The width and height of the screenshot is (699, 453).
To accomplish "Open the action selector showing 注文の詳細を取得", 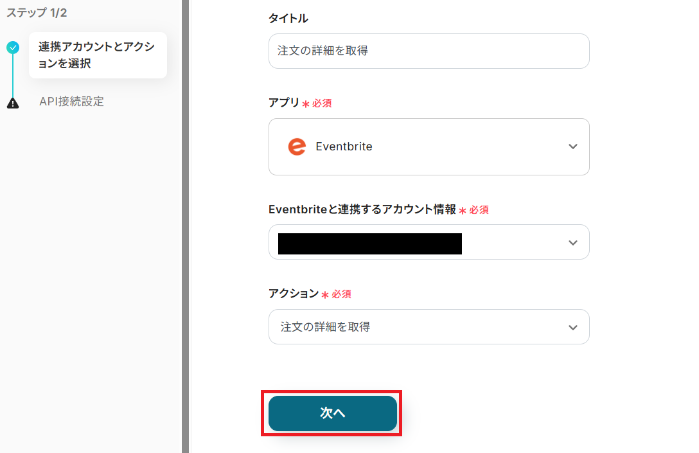I will (418, 327).
